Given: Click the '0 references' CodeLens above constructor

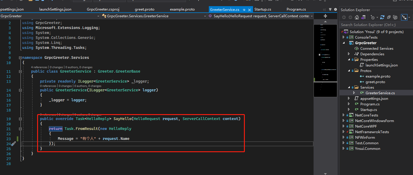Looking at the screenshot, I should tap(48, 86).
